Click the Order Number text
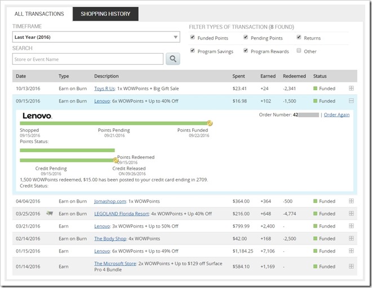This screenshot has height=288, width=372. tap(275, 115)
